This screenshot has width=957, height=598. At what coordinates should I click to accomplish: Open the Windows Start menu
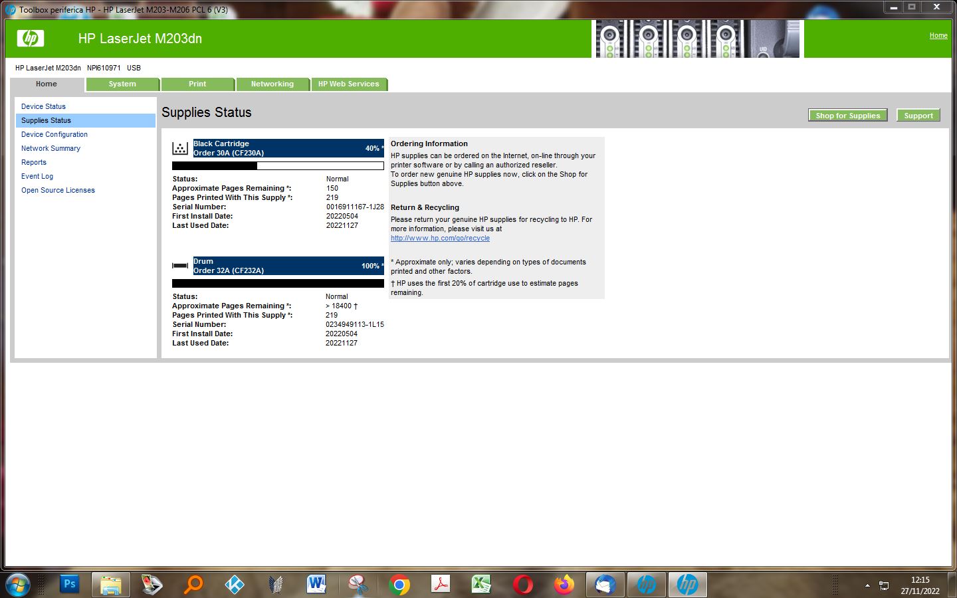pyautogui.click(x=18, y=585)
